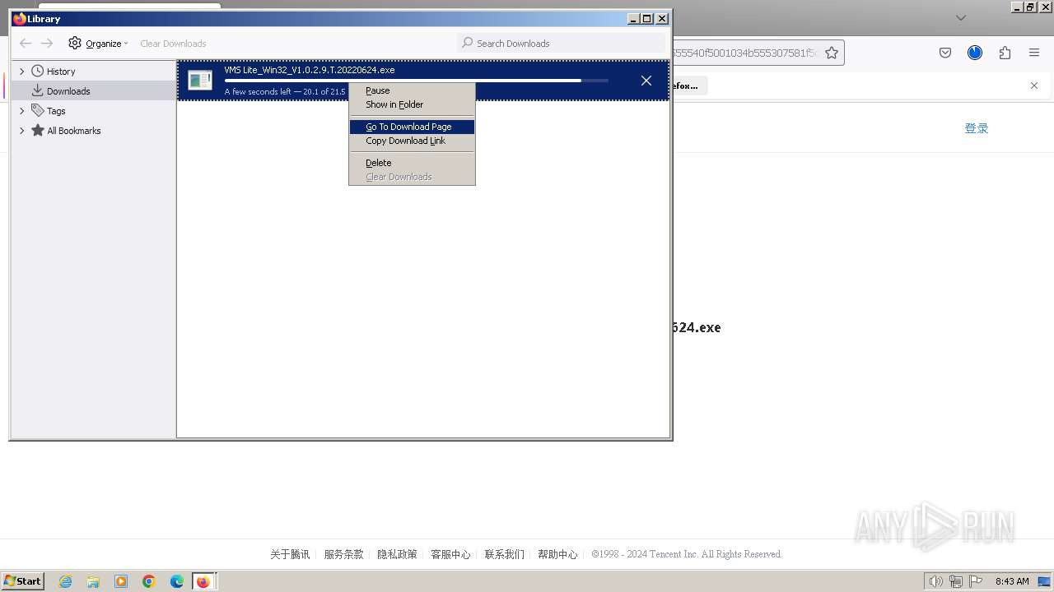This screenshot has width=1054, height=592.
Task: Launch Internet Explorer from the taskbar
Action: pyautogui.click(x=65, y=581)
